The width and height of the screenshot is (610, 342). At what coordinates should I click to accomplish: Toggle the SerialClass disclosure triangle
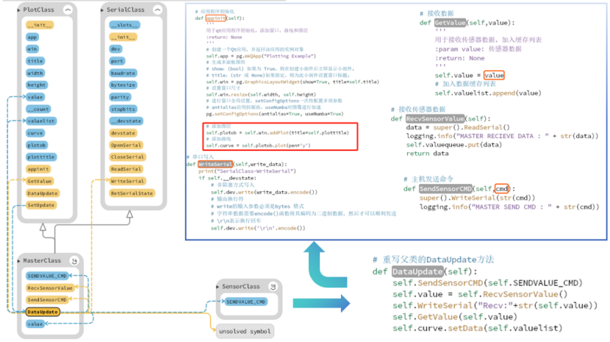coord(101,10)
